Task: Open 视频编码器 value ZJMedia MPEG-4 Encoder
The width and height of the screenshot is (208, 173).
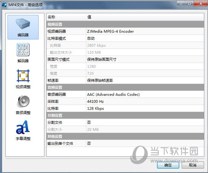Action: (x=145, y=31)
